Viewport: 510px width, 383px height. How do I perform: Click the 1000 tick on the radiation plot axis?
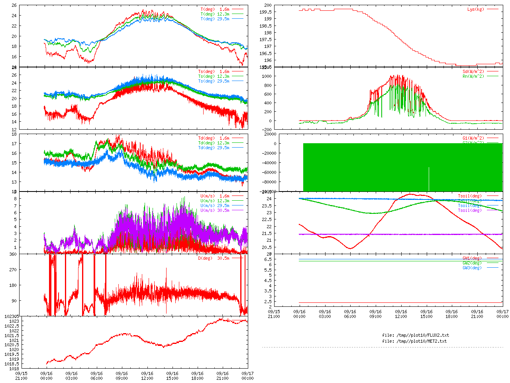tap(267, 76)
